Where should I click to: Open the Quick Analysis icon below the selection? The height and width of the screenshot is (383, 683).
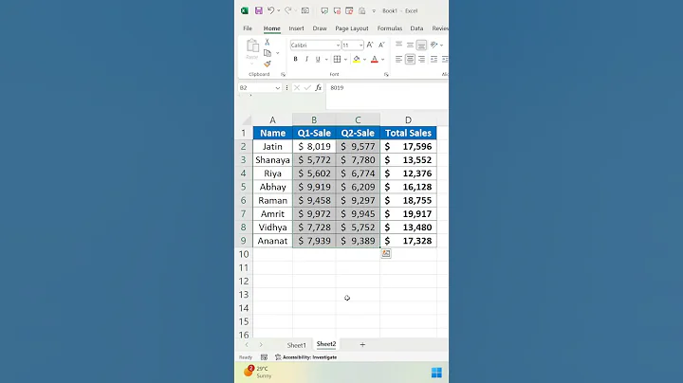coord(386,253)
